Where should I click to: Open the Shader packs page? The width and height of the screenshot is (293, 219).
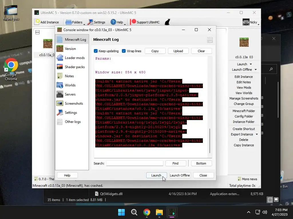coord(72,67)
